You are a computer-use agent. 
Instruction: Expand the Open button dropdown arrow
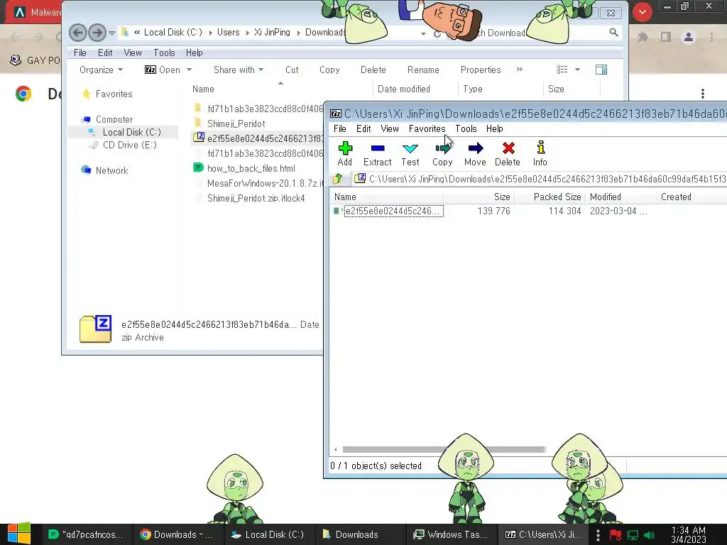(189, 70)
